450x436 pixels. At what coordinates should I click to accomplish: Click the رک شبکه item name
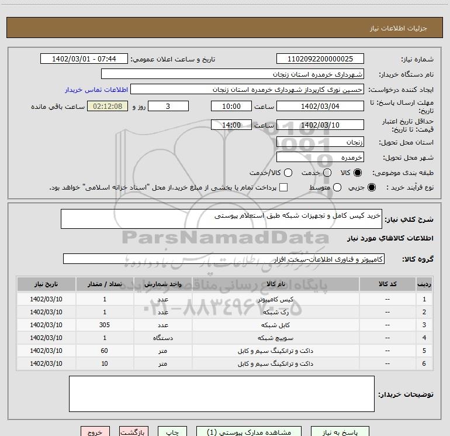[x=275, y=312]
